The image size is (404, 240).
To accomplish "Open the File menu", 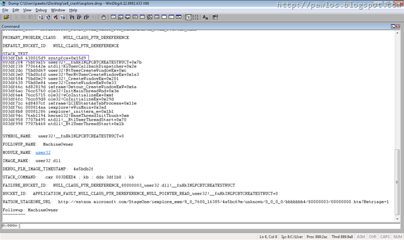I will [5, 10].
